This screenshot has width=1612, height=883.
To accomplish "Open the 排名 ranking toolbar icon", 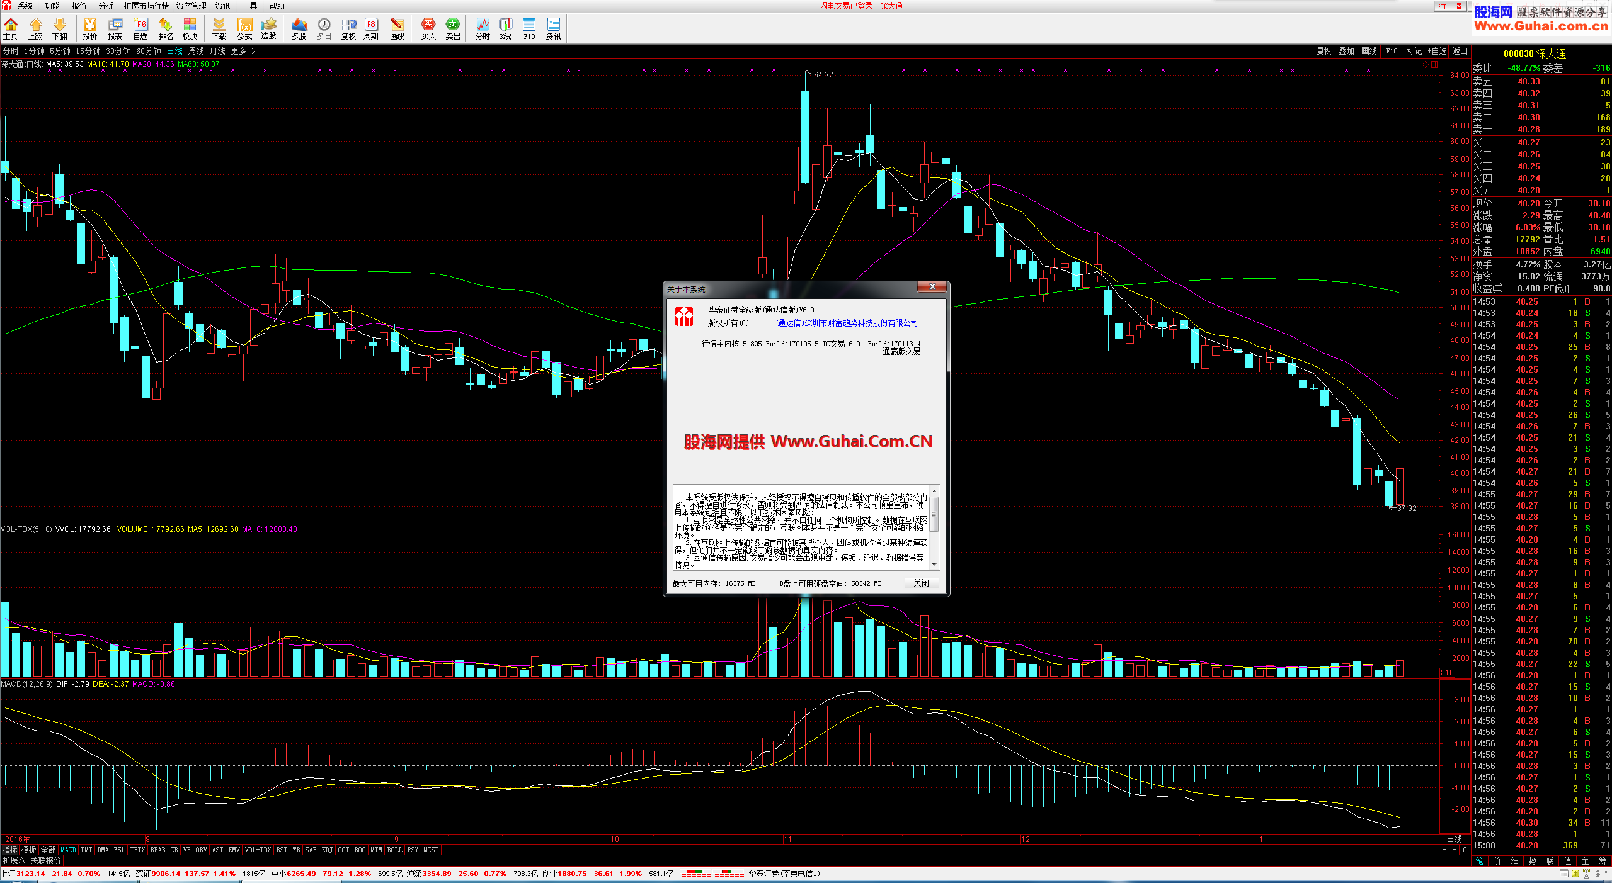I will (166, 29).
